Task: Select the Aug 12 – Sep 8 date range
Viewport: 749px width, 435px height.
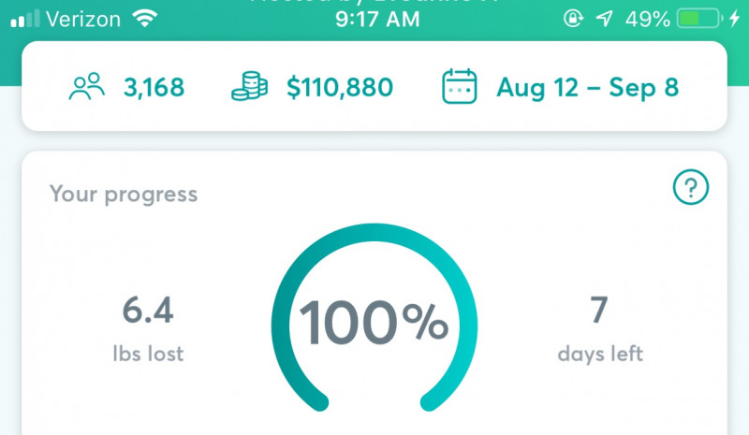Action: (x=588, y=87)
